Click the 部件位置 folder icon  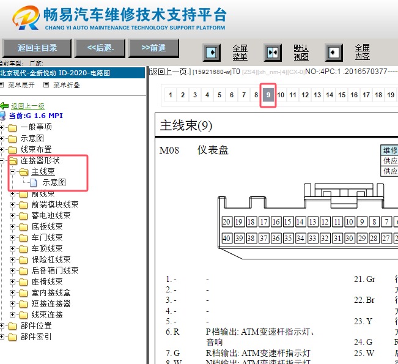[12, 326]
